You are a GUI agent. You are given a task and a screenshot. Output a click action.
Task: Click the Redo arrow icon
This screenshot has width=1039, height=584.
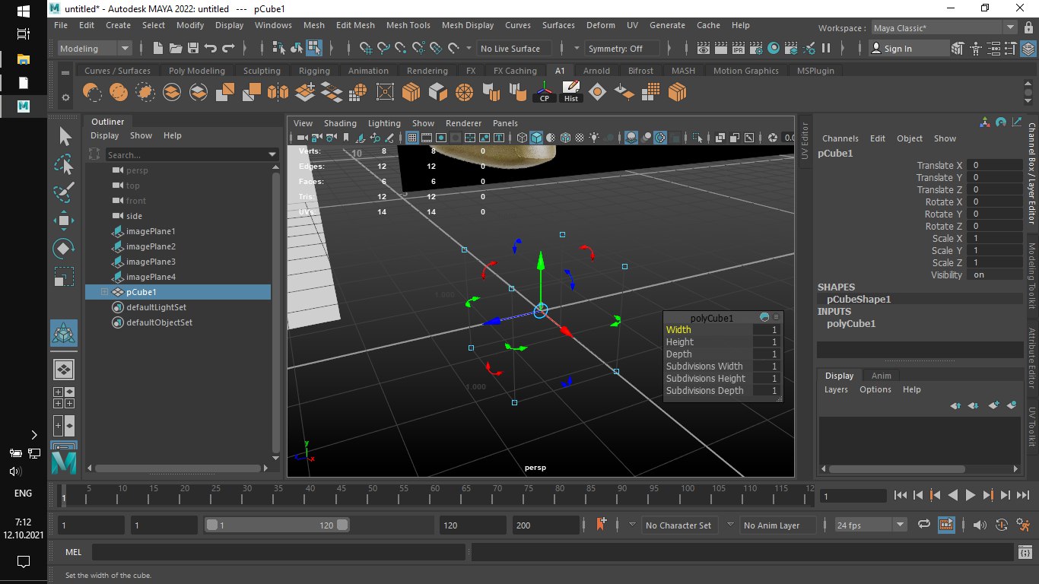pyautogui.click(x=228, y=48)
